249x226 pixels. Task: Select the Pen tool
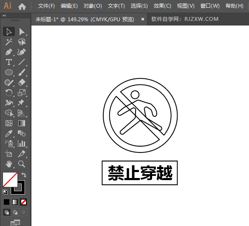click(9, 52)
